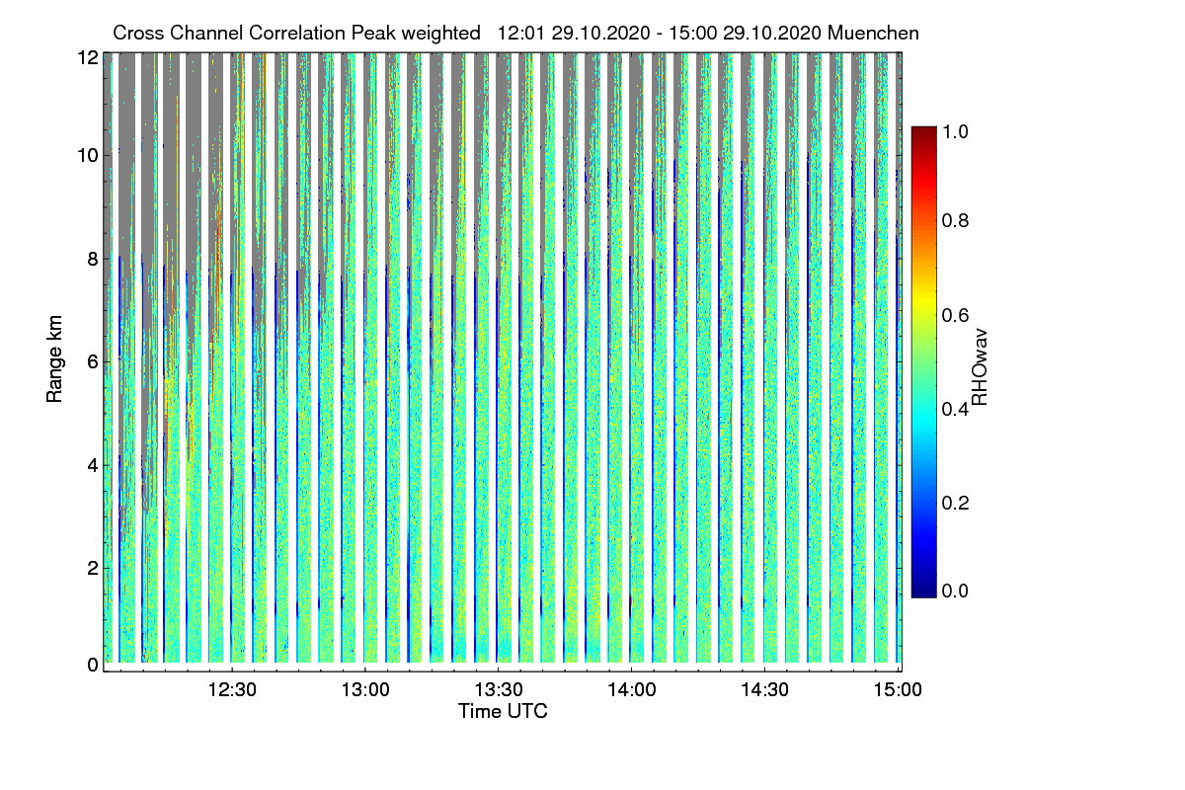1185x790 pixels.
Task: Click the 'Muenchen' location label in title
Action: [x=874, y=33]
